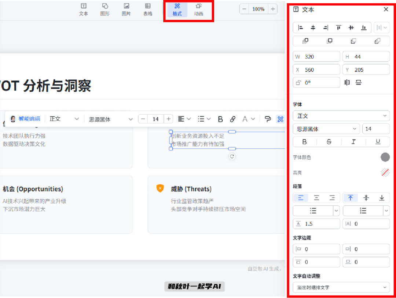Click the width W 320 input field
The height and width of the screenshot is (298, 396).
click(316, 56)
